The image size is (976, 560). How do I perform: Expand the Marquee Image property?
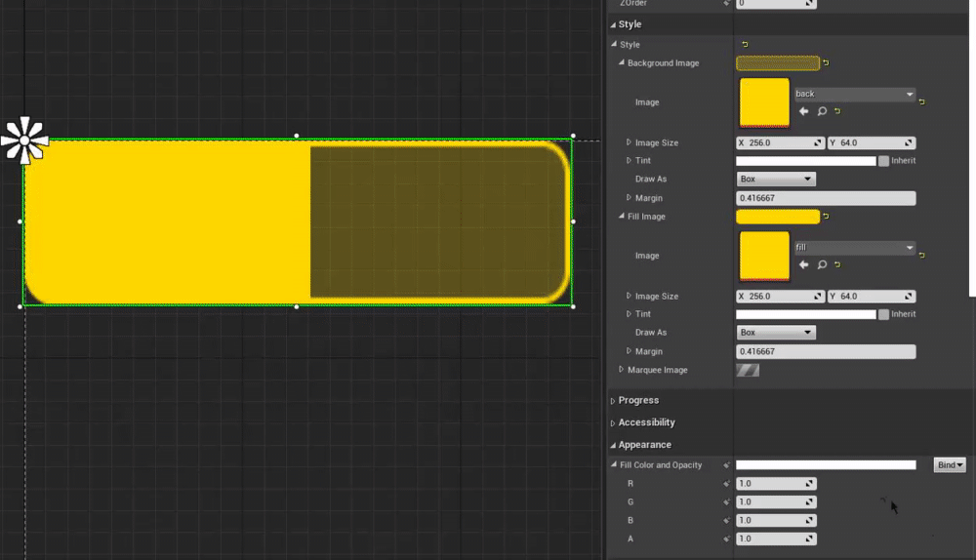click(621, 370)
